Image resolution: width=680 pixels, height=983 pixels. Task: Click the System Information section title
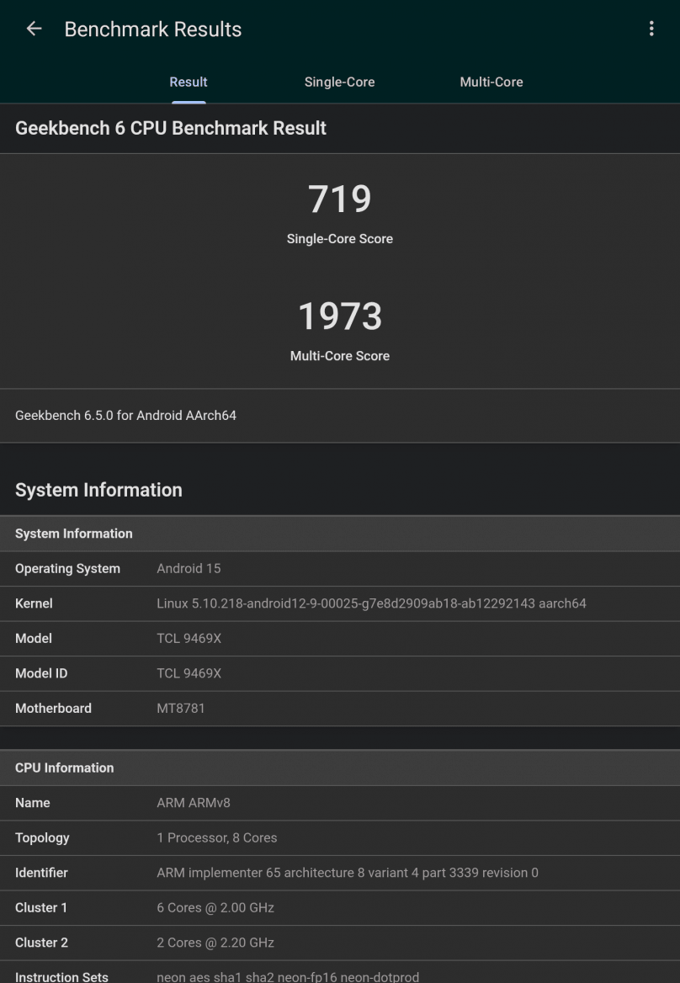click(98, 490)
